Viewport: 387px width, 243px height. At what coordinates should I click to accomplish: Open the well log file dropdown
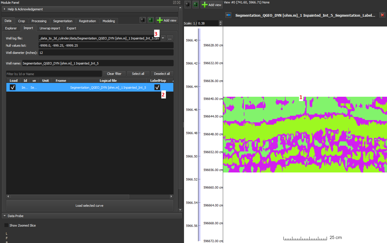pyautogui.click(x=163, y=38)
